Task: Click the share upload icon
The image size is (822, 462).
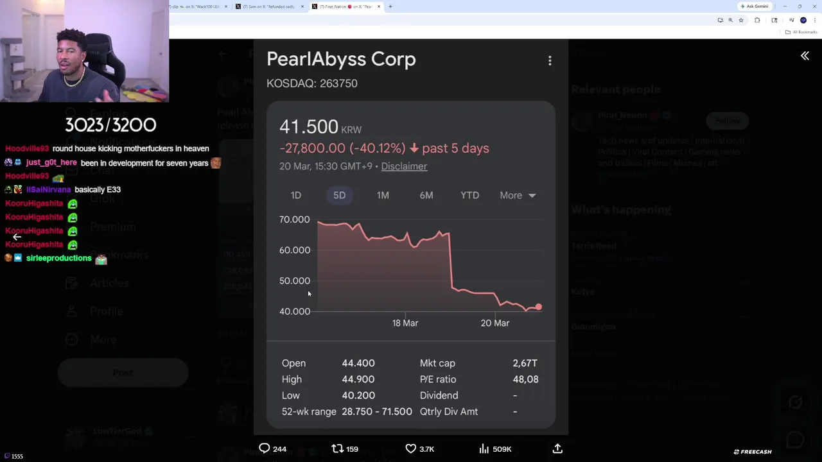Action: pyautogui.click(x=557, y=449)
